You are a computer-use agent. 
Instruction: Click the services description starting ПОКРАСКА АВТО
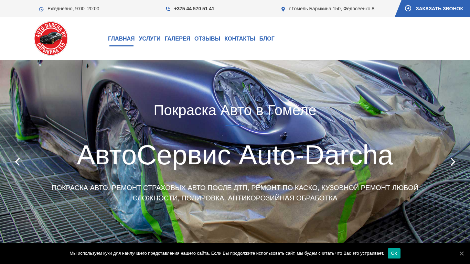[235, 193]
